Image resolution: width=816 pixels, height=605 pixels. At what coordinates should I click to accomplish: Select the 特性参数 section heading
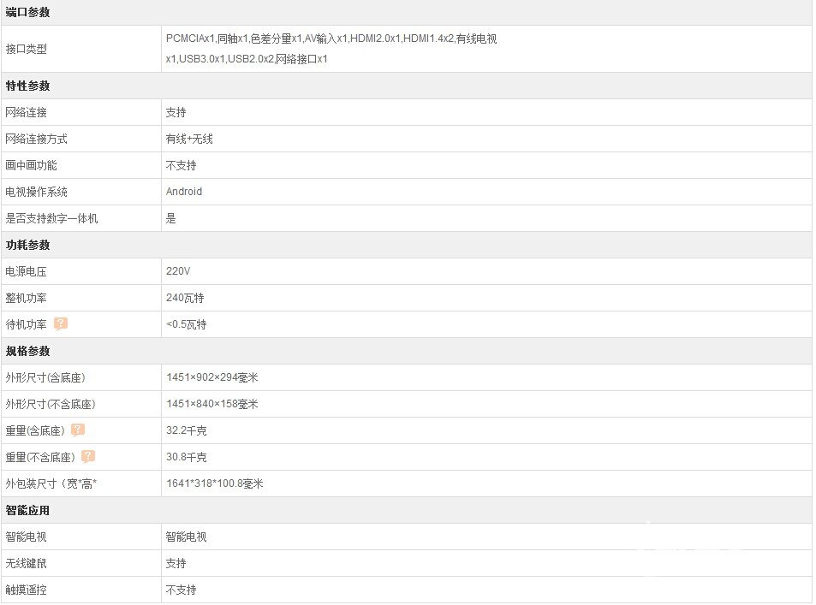pyautogui.click(x=27, y=86)
